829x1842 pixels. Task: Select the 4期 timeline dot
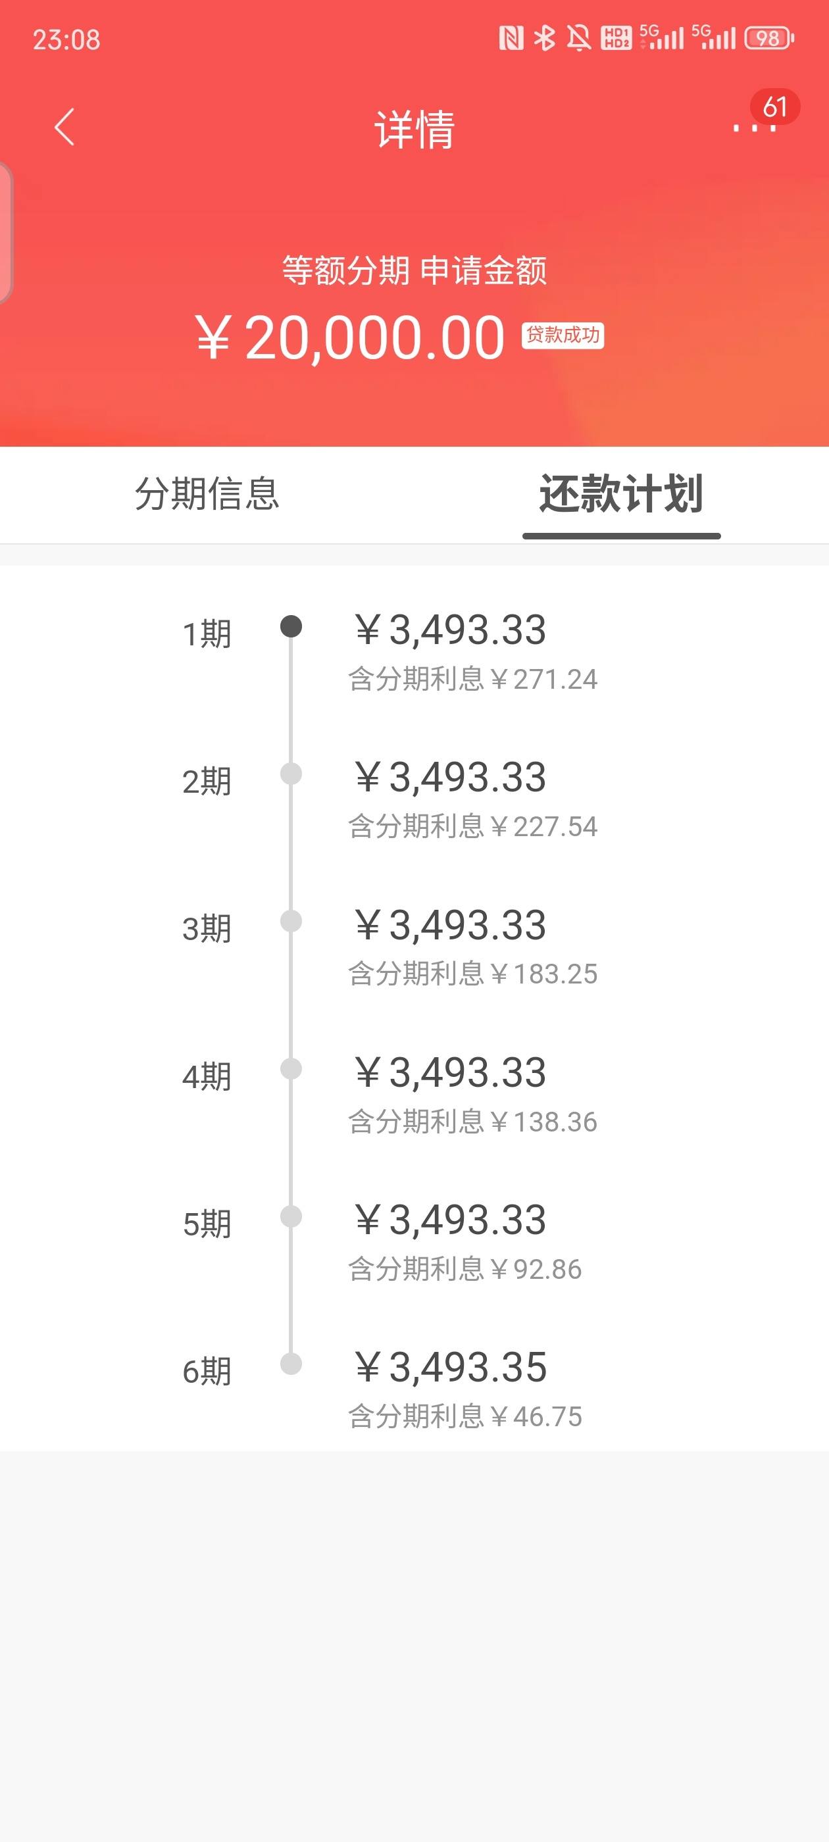point(291,1069)
